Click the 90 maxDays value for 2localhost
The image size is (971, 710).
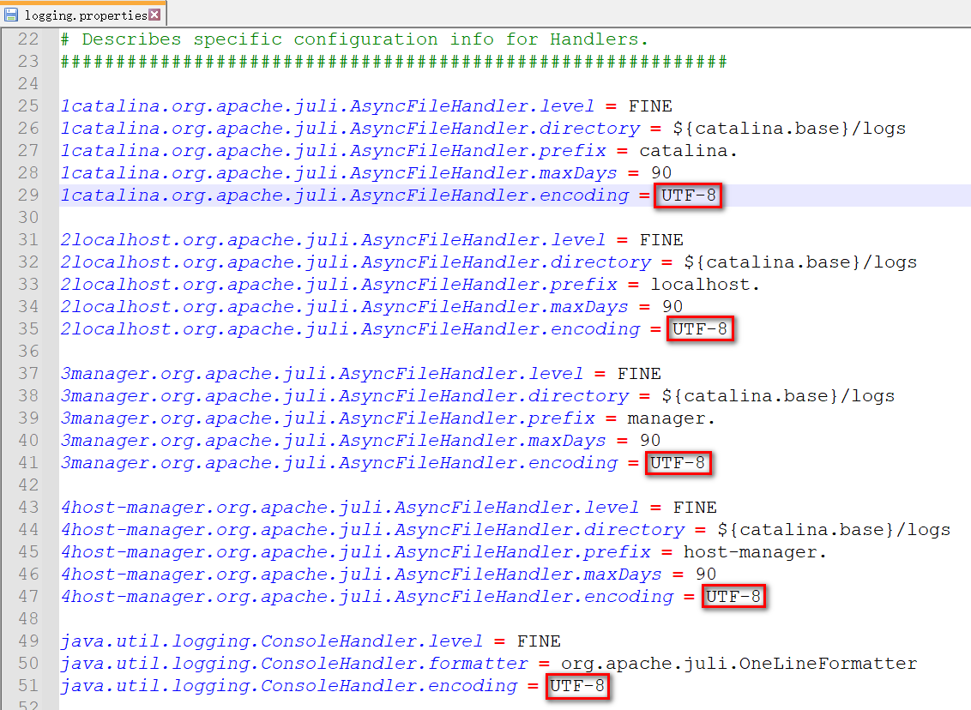click(672, 307)
